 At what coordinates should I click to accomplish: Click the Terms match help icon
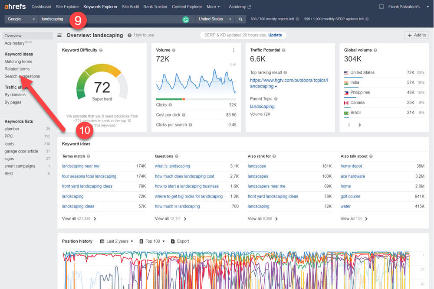tap(89, 156)
